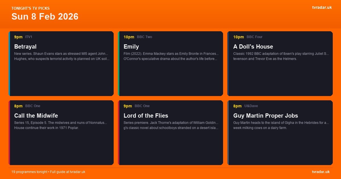
Task: Open the Guy Martin Proper Jobs card
Action: click(x=280, y=132)
